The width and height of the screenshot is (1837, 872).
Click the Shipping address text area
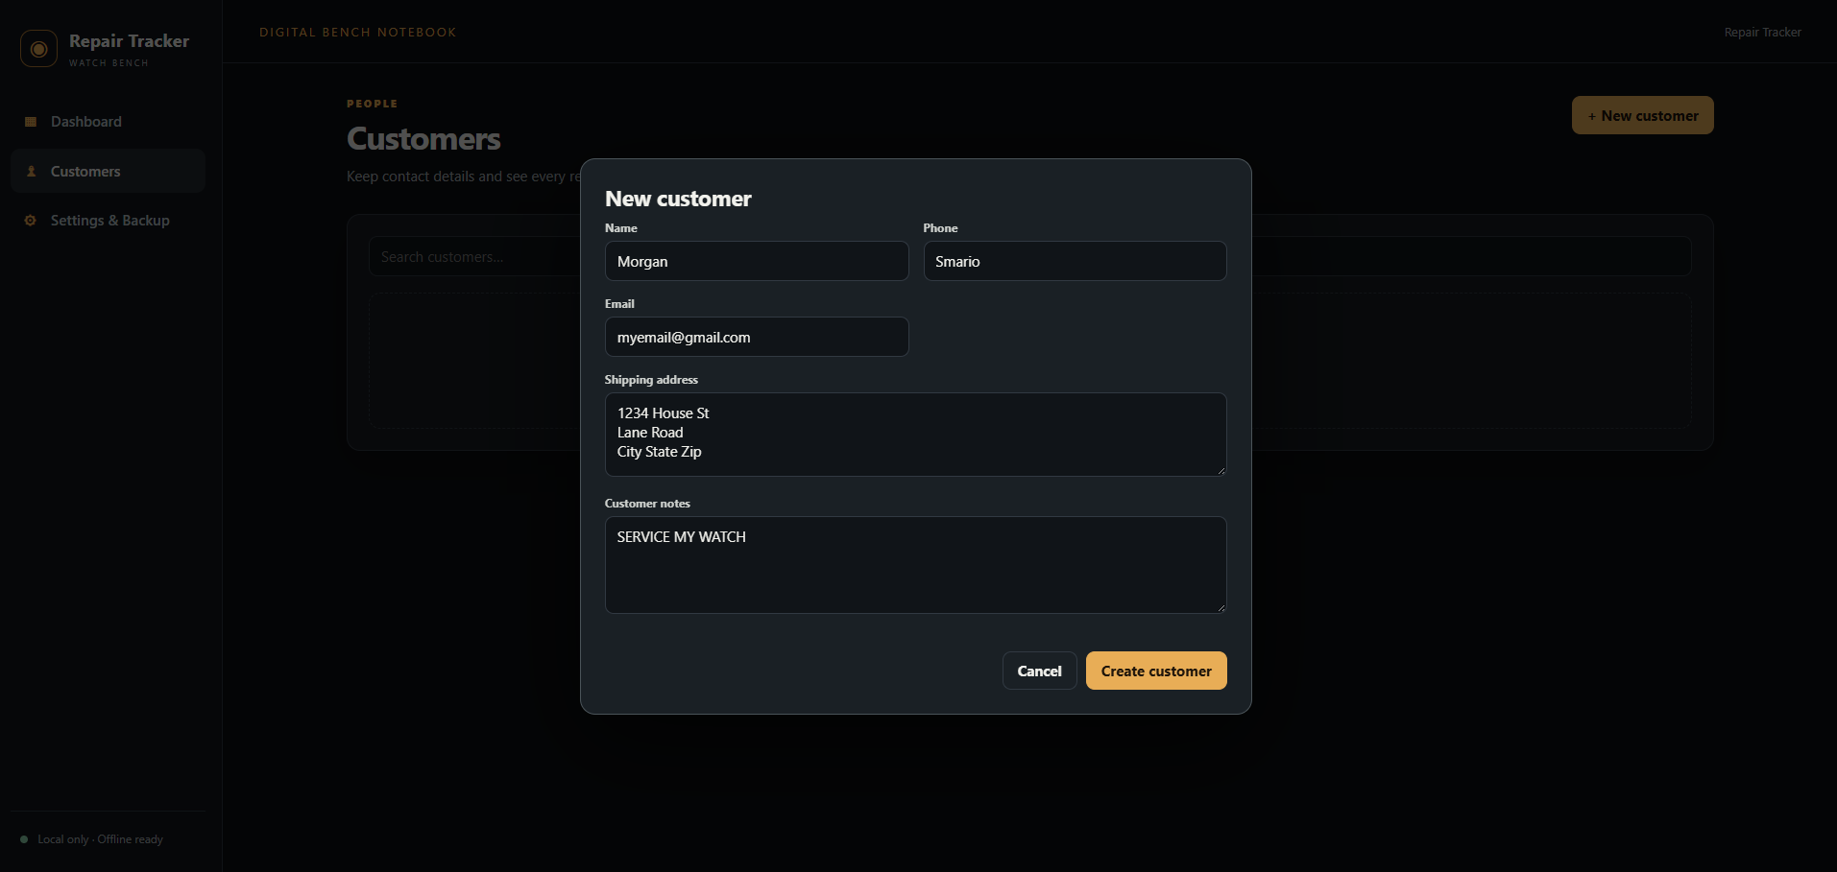coord(916,435)
